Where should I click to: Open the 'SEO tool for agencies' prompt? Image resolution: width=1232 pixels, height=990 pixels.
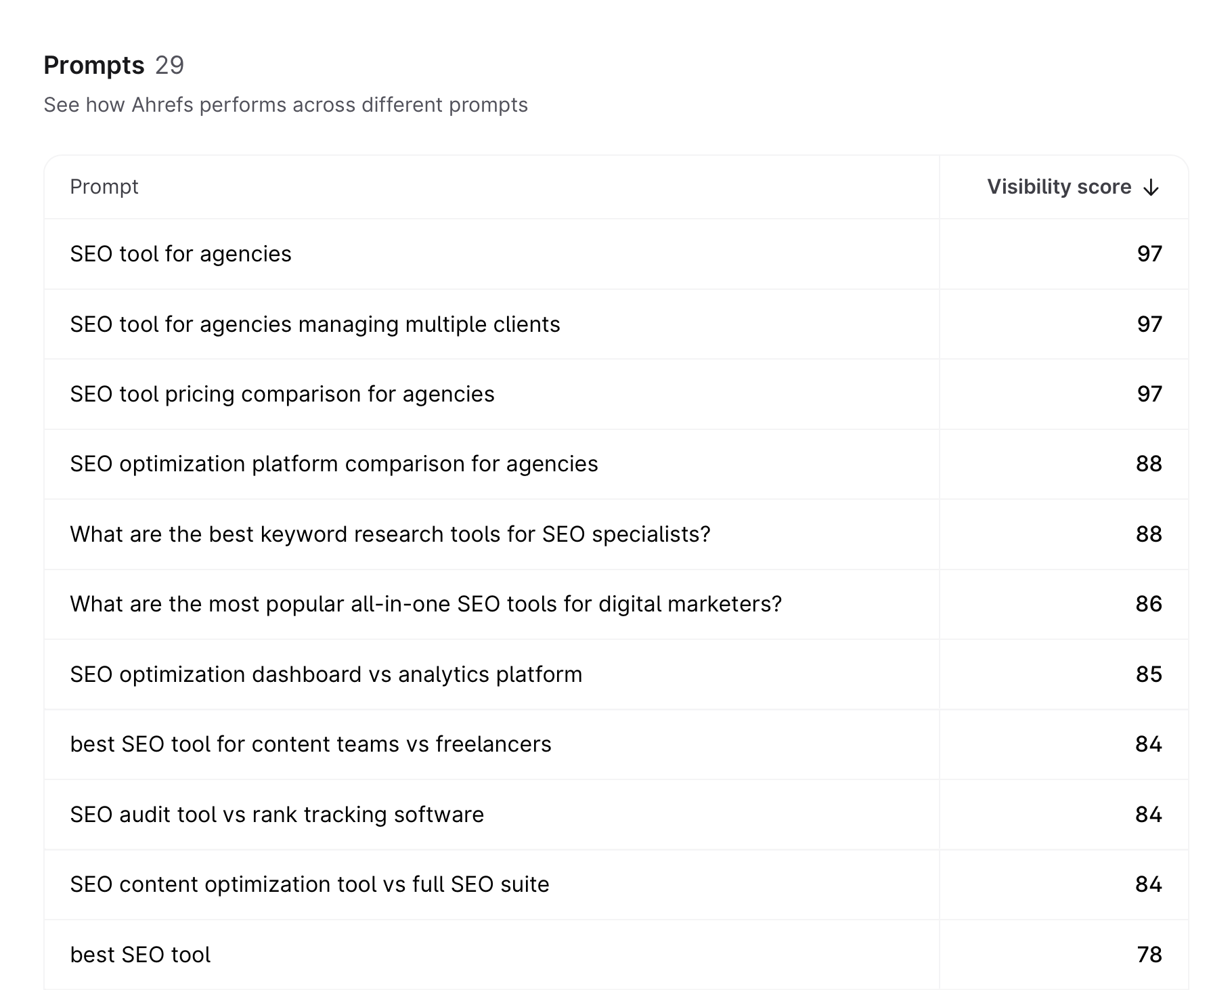(x=181, y=254)
